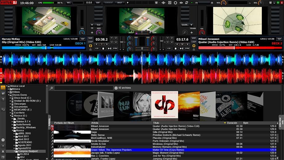This screenshot has width=284, height=160.
Task: Toggle the eye icon in the top bar
Action: tap(181, 3)
